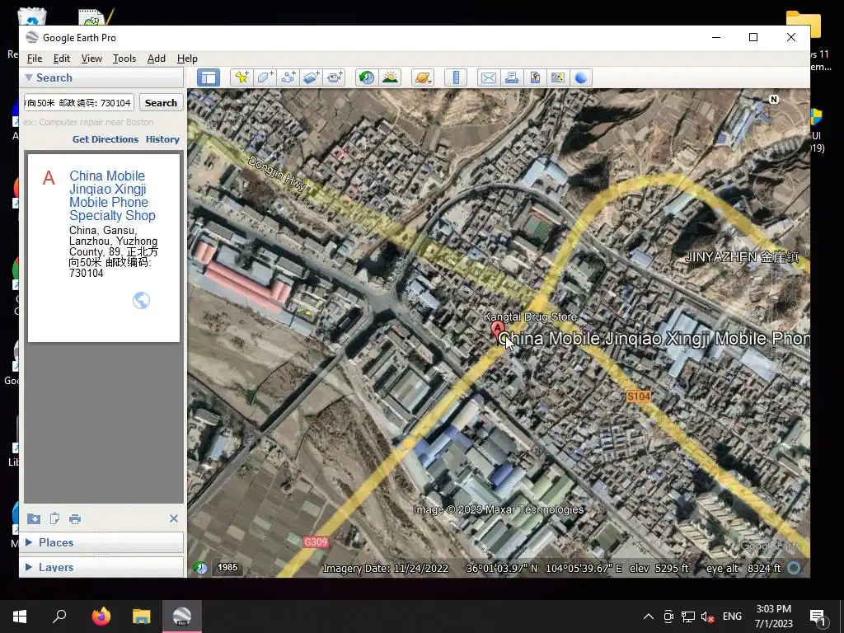Open the Help menu
This screenshot has width=844, height=633.
click(187, 59)
